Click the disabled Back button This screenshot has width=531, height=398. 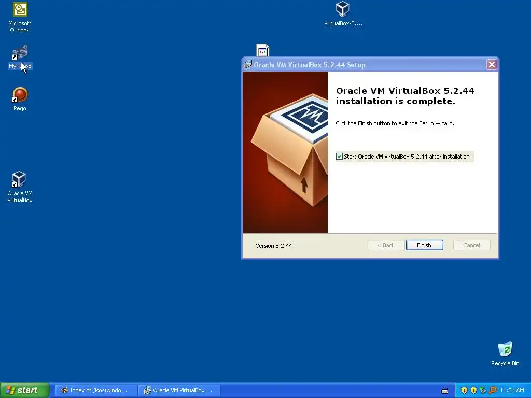click(x=386, y=245)
